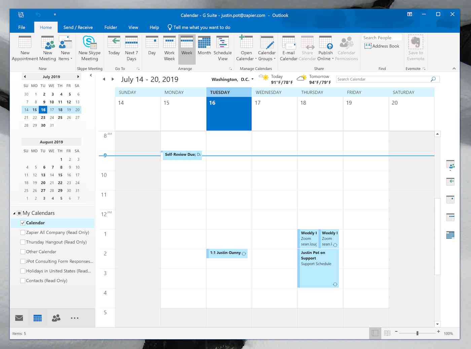Jump to Today in the calendar
This screenshot has height=349, width=471.
point(114,46)
